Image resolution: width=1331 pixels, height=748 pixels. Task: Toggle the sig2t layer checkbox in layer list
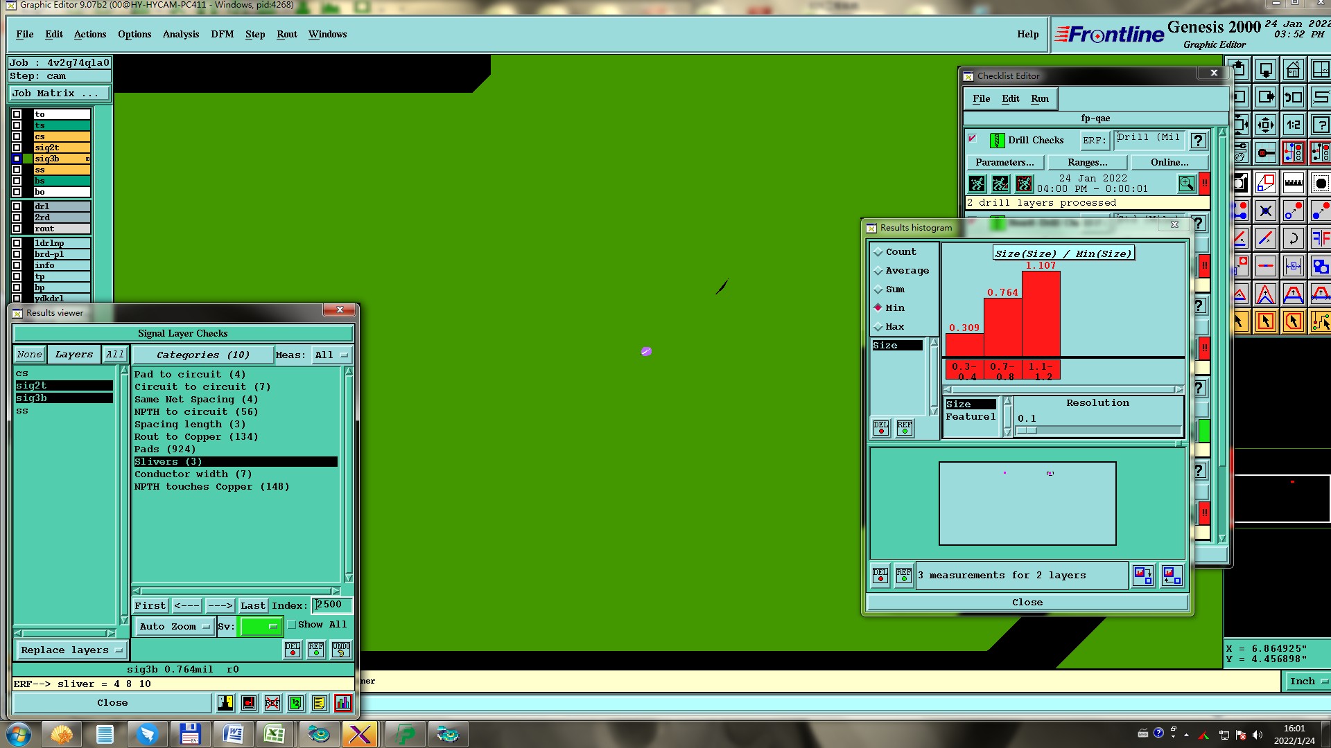[17, 148]
